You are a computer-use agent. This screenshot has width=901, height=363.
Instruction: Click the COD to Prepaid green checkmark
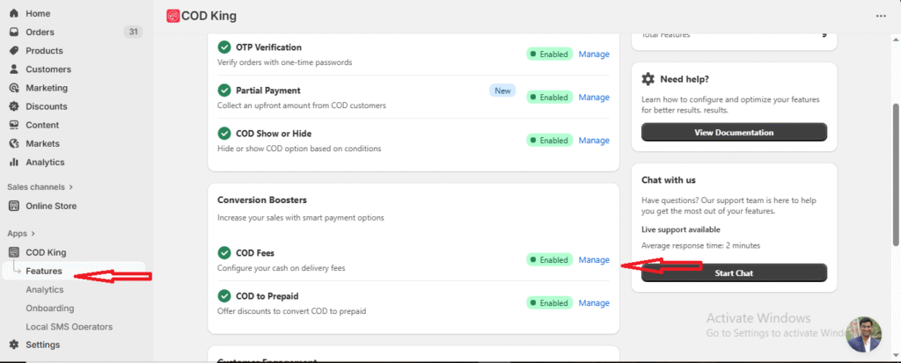click(224, 296)
